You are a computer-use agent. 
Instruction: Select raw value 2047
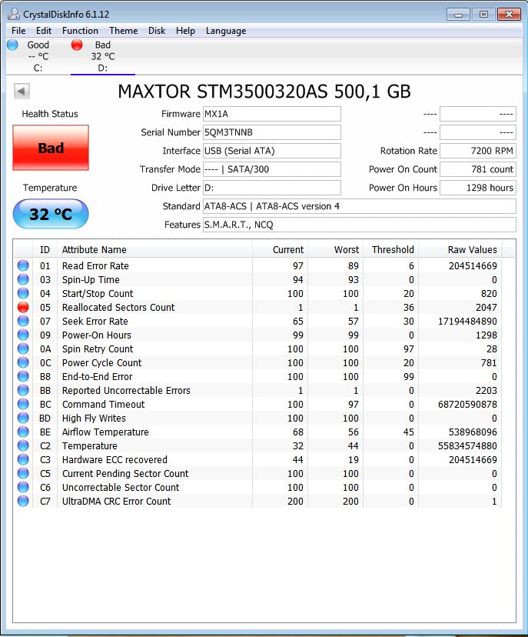point(486,308)
